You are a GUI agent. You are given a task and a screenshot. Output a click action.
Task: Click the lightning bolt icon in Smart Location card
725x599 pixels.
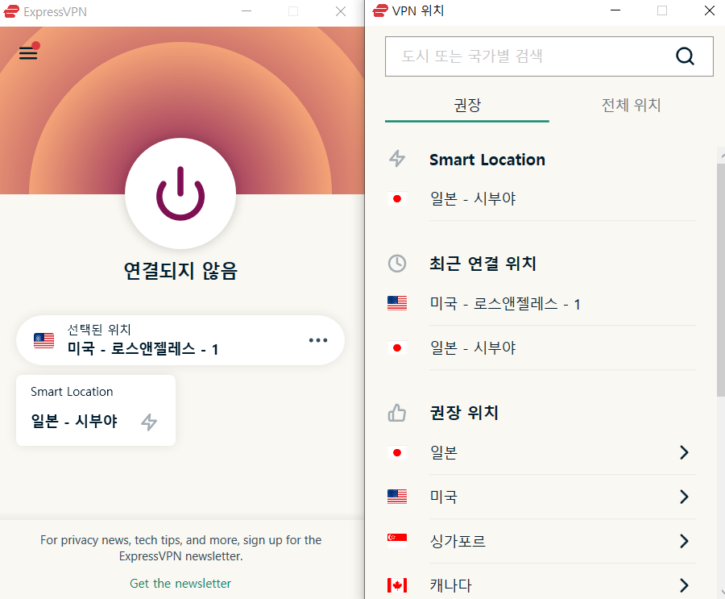pos(149,422)
